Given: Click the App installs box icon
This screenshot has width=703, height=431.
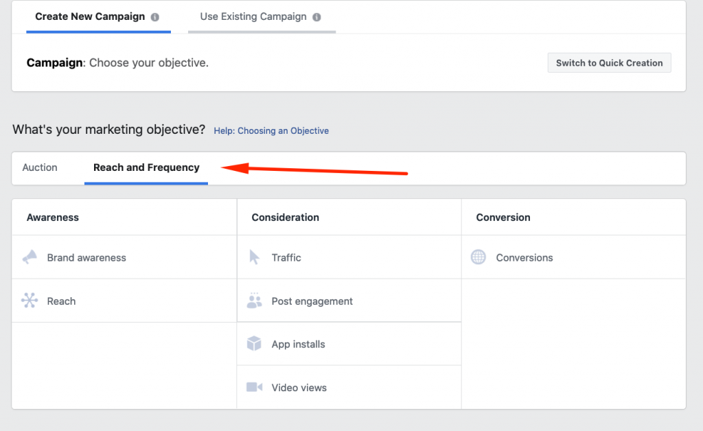Looking at the screenshot, I should [254, 344].
